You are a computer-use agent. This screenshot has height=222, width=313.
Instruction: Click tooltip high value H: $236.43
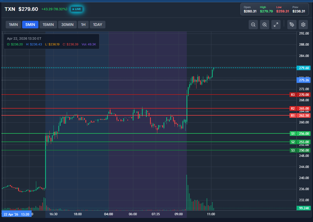click(34, 44)
